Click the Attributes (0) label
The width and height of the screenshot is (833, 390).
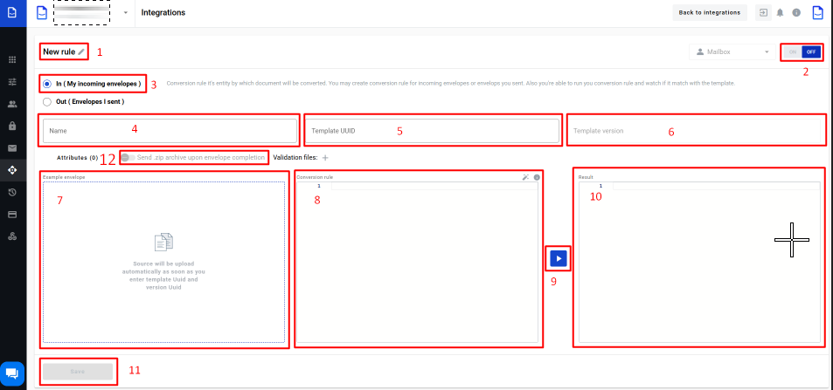click(x=78, y=158)
